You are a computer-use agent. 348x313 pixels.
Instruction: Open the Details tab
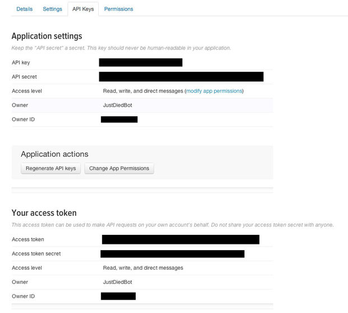click(24, 9)
